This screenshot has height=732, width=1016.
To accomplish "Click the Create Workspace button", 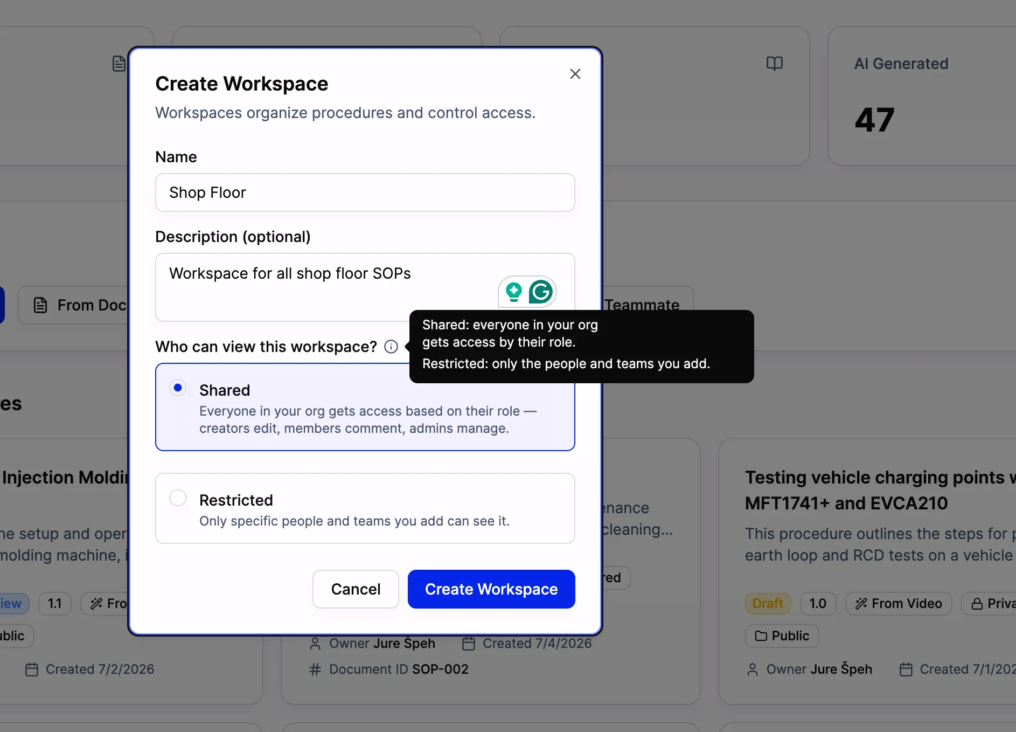I will coord(491,589).
